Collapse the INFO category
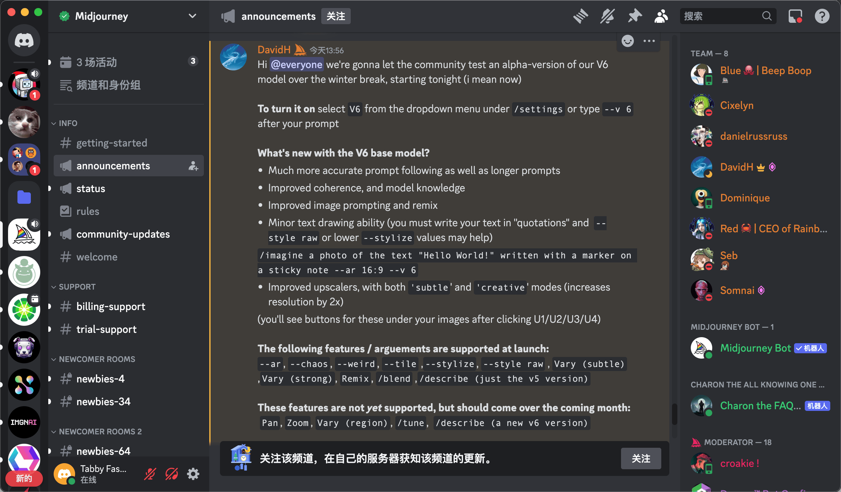Viewport: 841px width, 492px height. click(x=65, y=123)
